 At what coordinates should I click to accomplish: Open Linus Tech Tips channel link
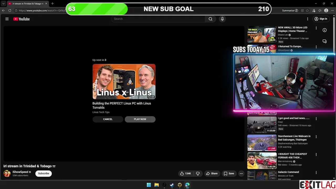[101, 112]
